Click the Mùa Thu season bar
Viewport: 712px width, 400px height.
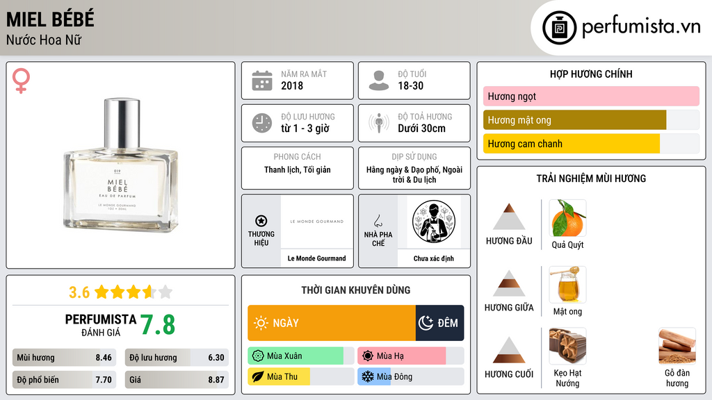[x=300, y=376]
